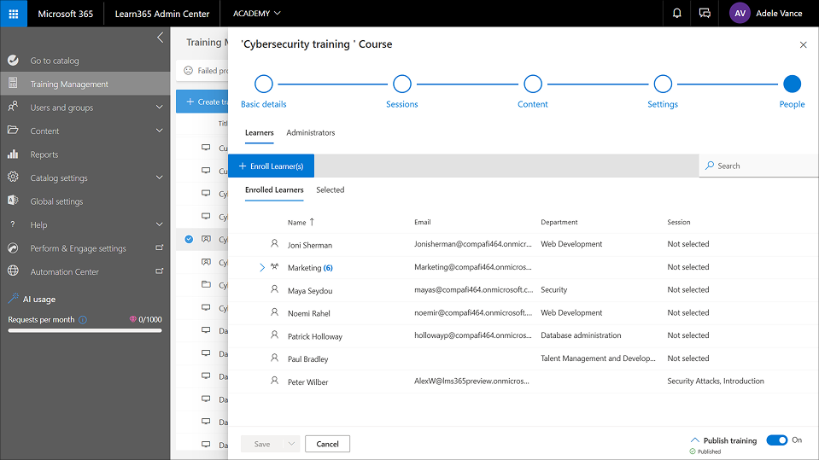Open Reports in sidebar
This screenshot has height=460, width=819.
85,154
